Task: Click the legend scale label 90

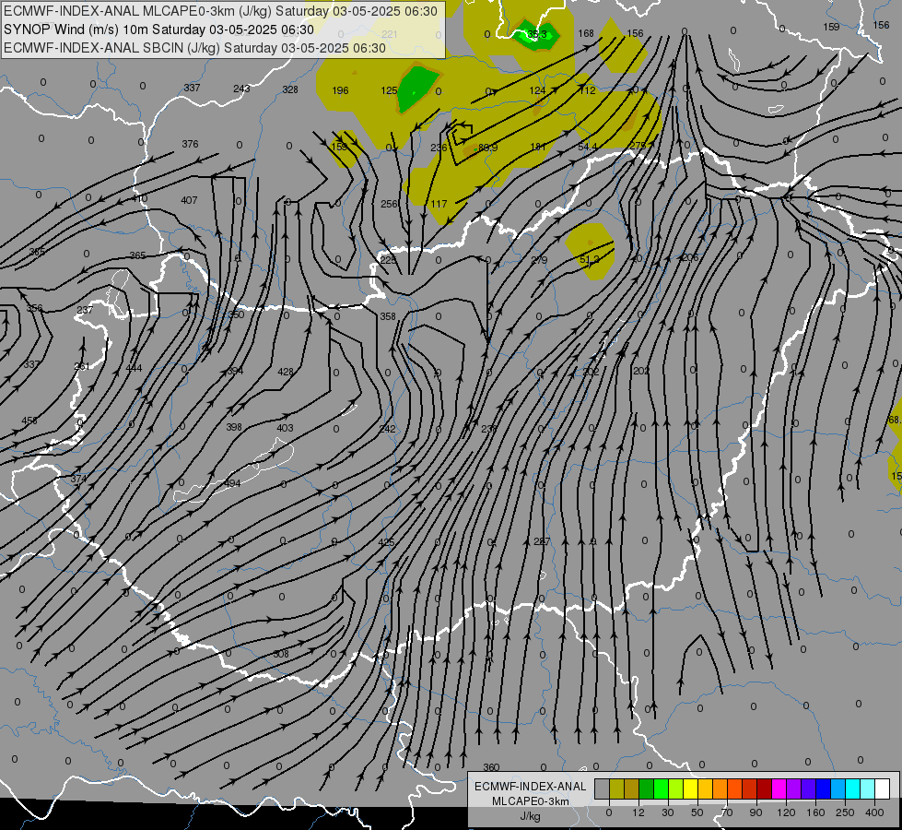Action: [x=756, y=812]
